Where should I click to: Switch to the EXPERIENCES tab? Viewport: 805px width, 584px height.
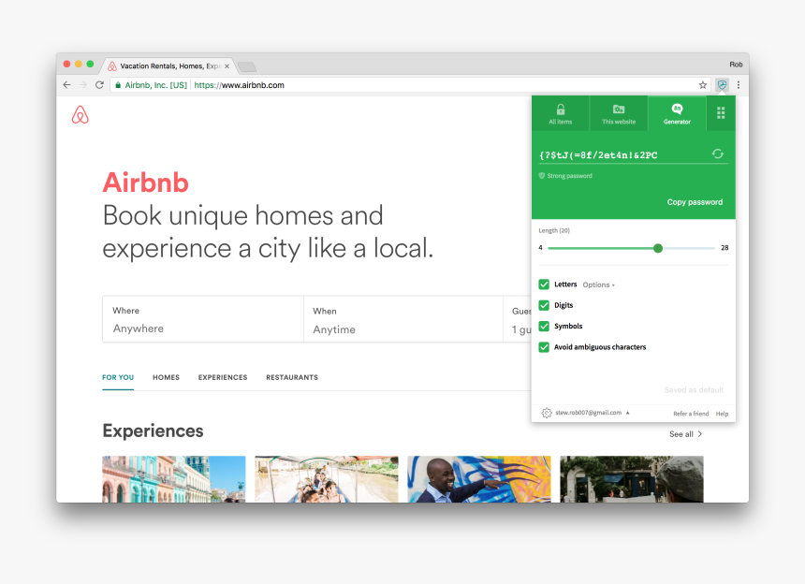tap(223, 377)
